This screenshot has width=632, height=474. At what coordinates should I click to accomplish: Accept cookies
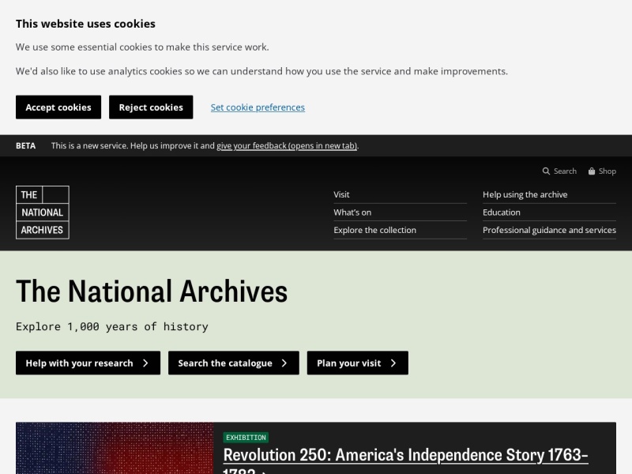pos(58,107)
